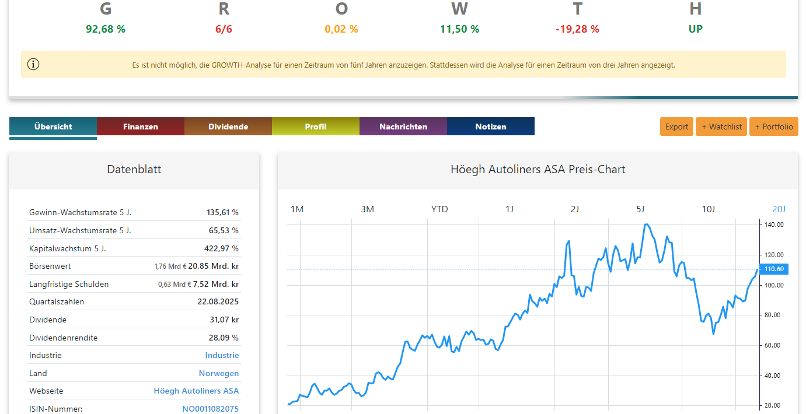Click Dividendenrendite value 28,09 %
806x414 pixels.
222,338
